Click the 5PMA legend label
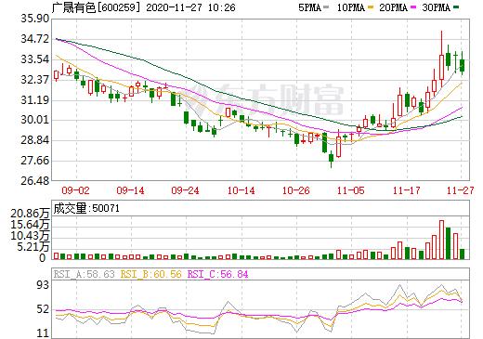 [309, 7]
